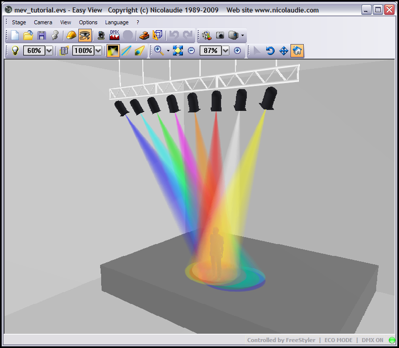Click the greyed-out round record button

128,35
